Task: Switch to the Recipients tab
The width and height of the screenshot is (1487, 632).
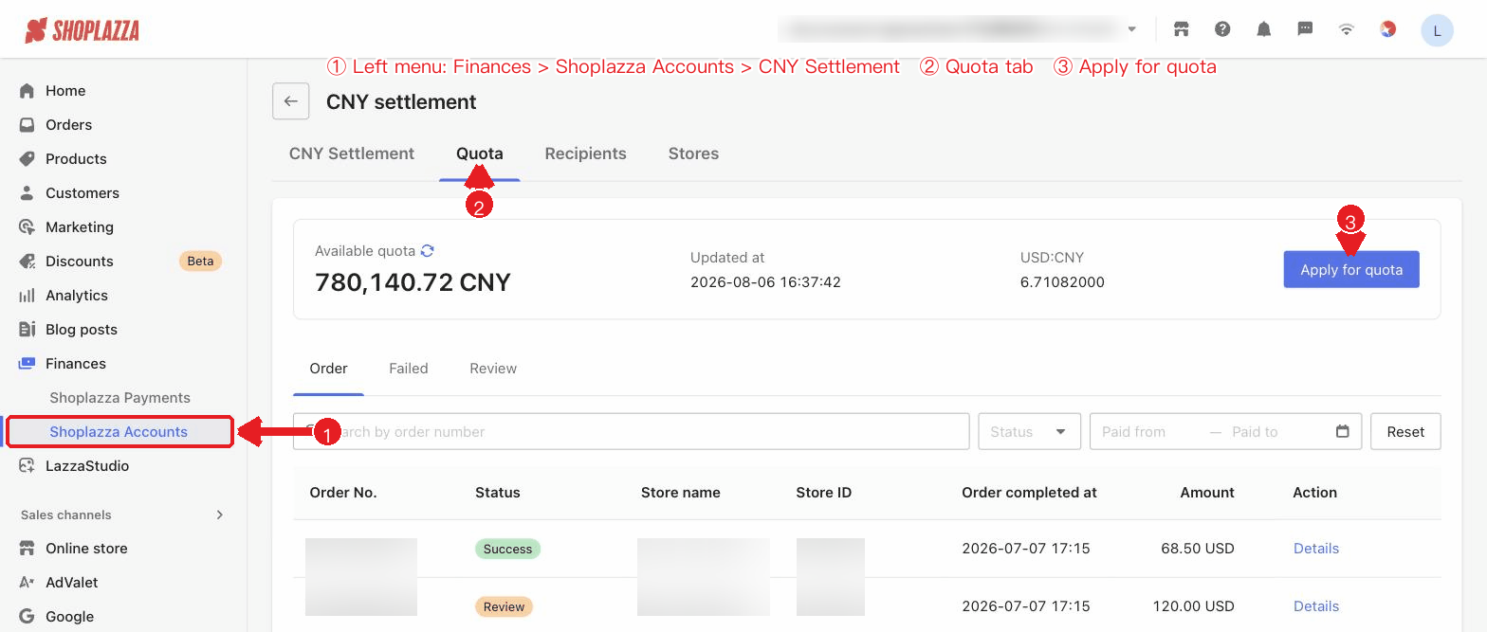Action: 585,153
